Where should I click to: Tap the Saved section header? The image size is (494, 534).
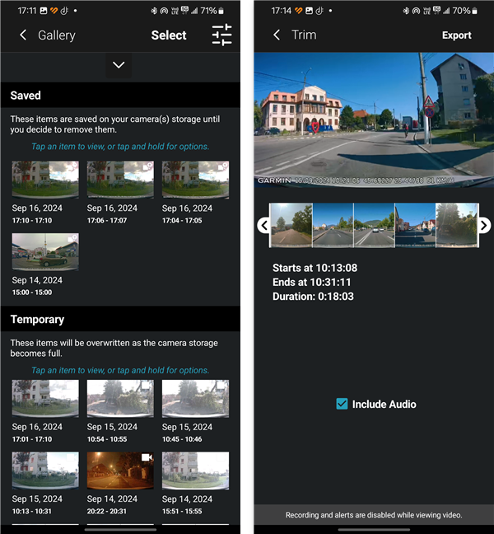120,95
